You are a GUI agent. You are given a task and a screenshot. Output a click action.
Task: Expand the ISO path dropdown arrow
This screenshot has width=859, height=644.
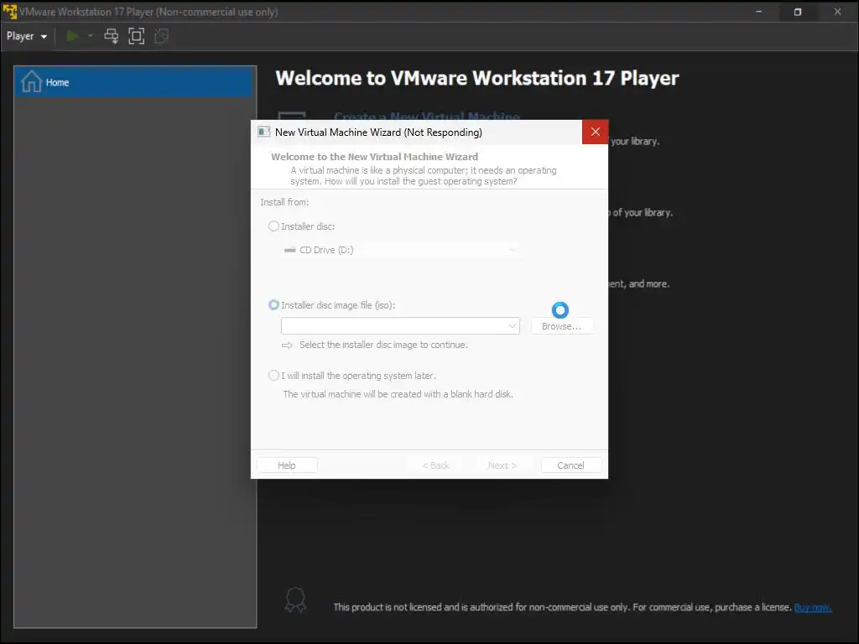click(x=513, y=326)
